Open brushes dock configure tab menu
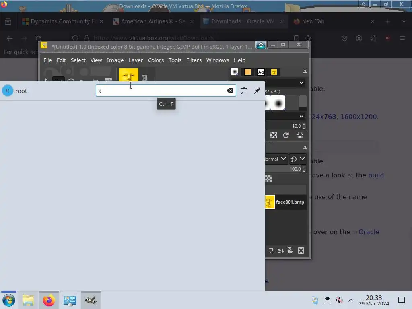Image resolution: width=412 pixels, height=309 pixels. [305, 71]
